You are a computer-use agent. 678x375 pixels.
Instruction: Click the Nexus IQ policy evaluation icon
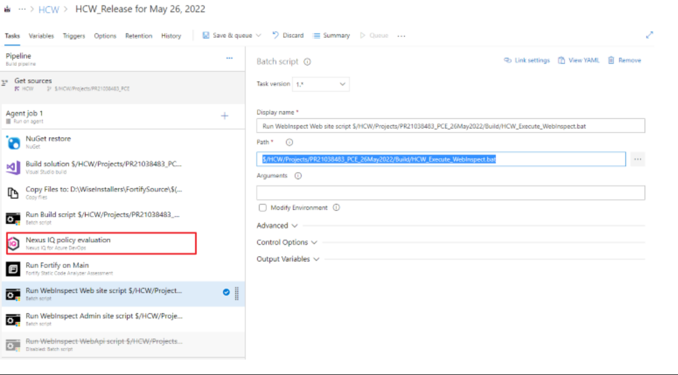point(13,244)
